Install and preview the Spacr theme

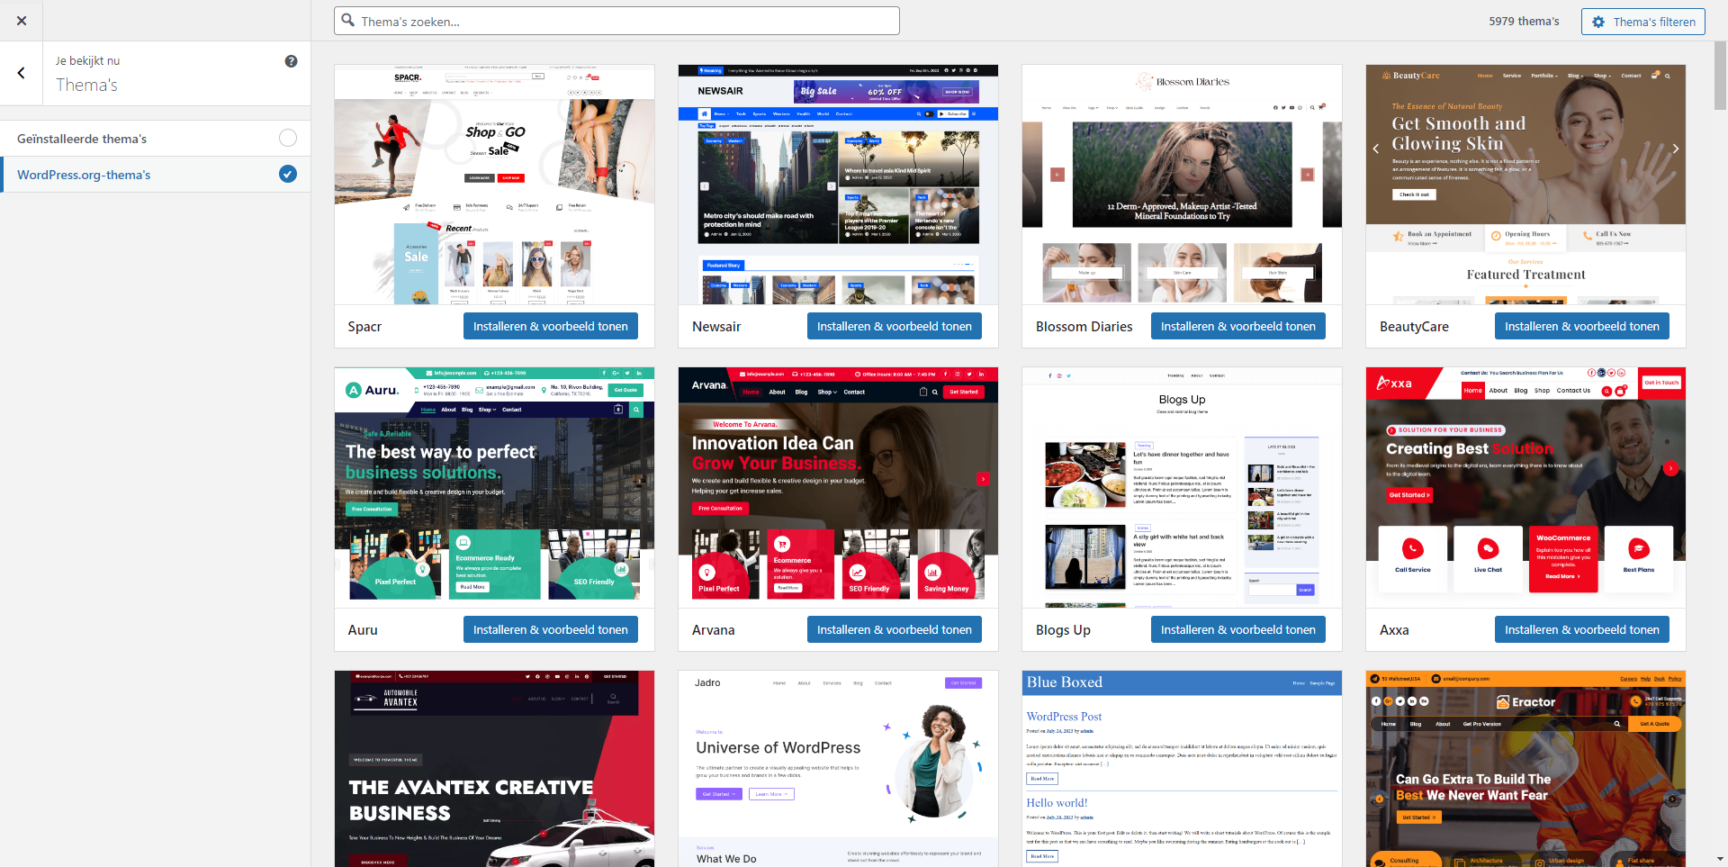[x=550, y=326]
